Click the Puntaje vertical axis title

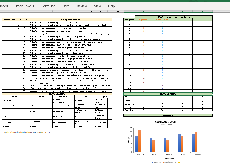[x=129, y=140]
